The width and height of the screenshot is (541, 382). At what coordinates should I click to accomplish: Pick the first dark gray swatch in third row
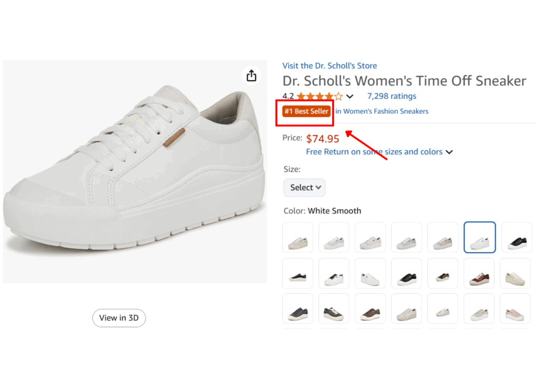coord(298,309)
